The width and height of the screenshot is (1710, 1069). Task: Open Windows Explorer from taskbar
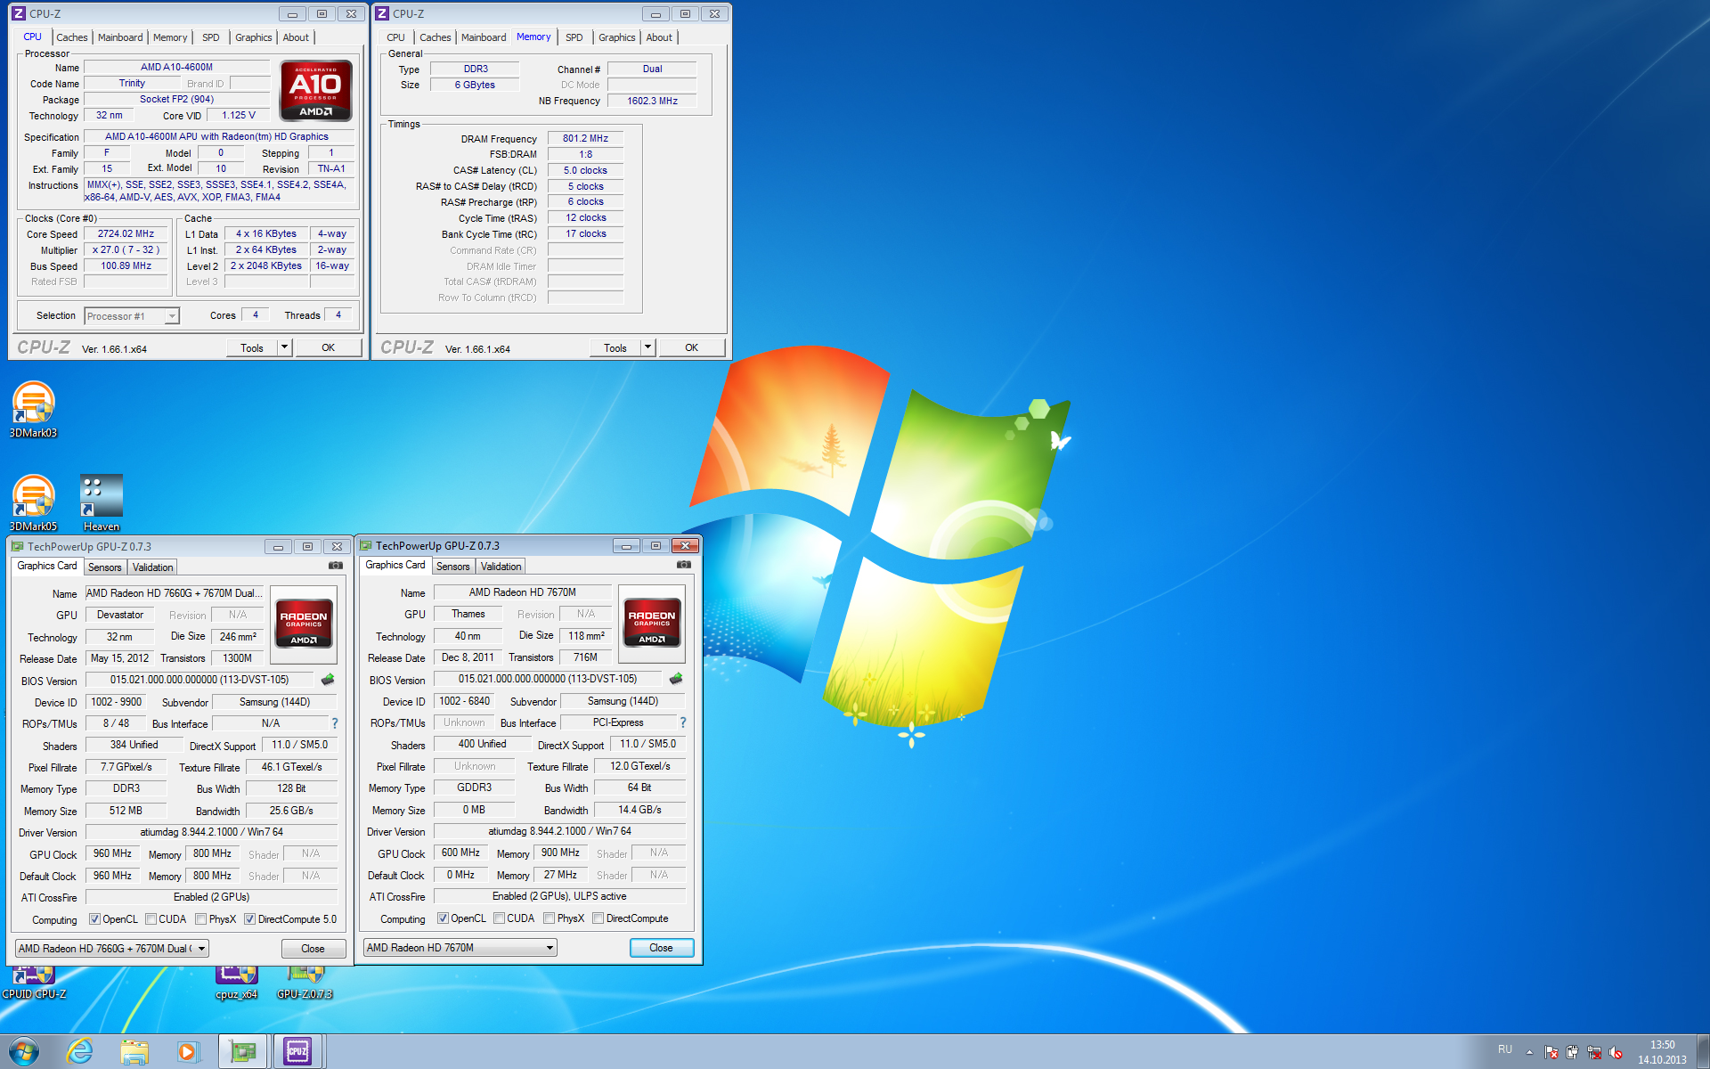coord(134,1051)
